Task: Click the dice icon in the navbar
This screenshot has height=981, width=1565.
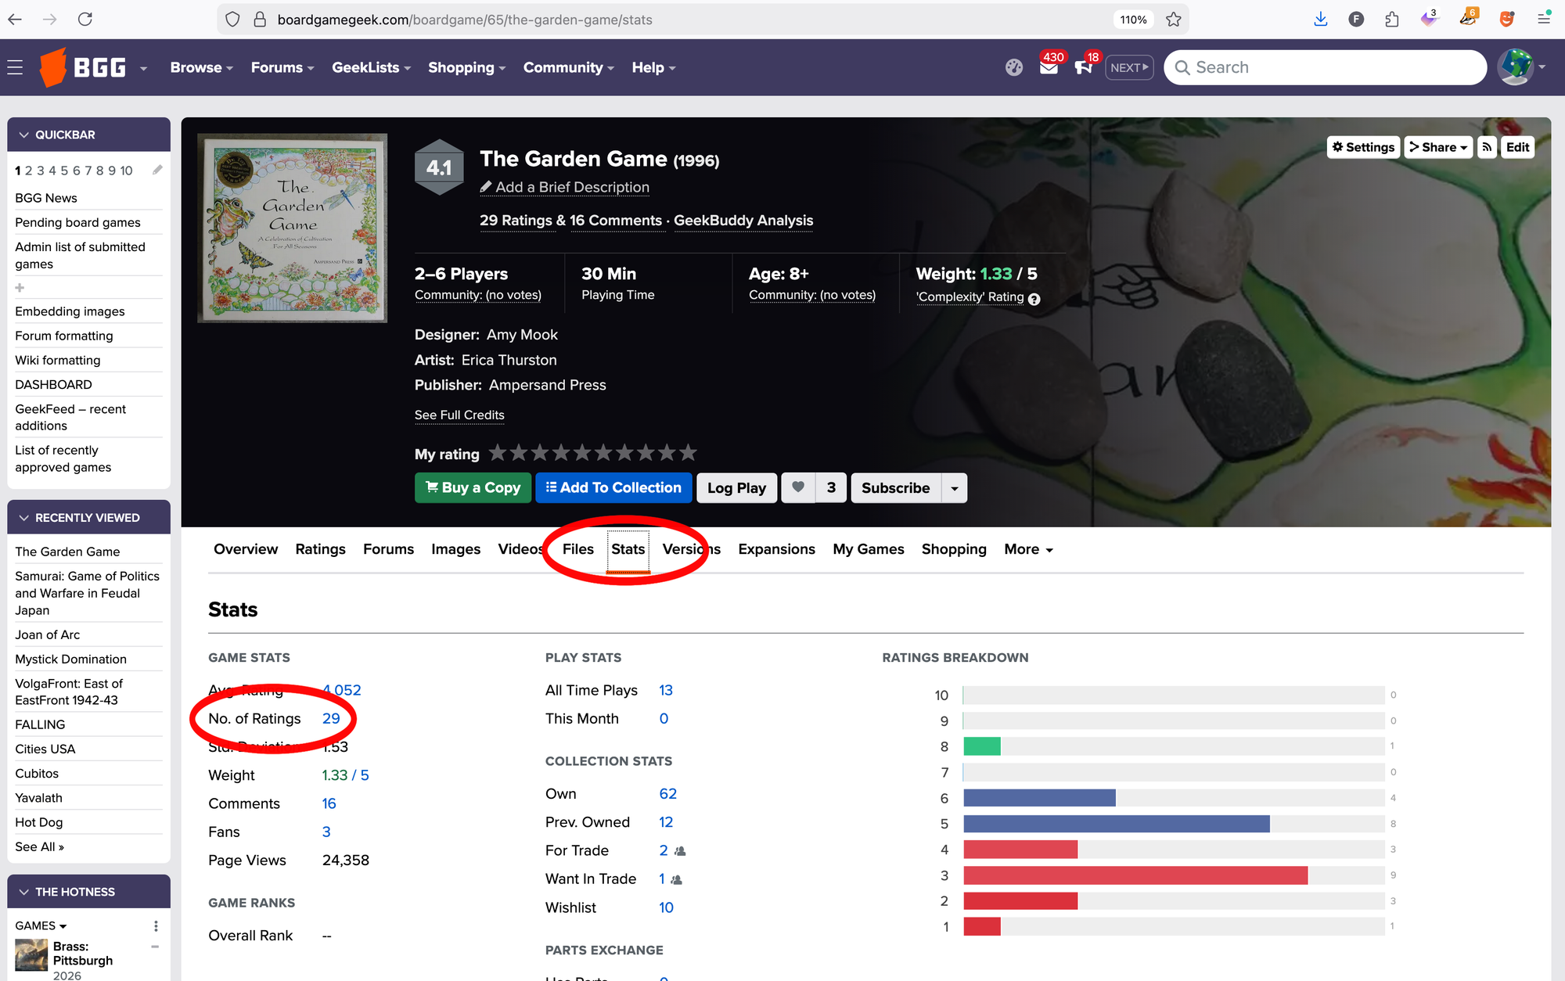Action: (1014, 67)
